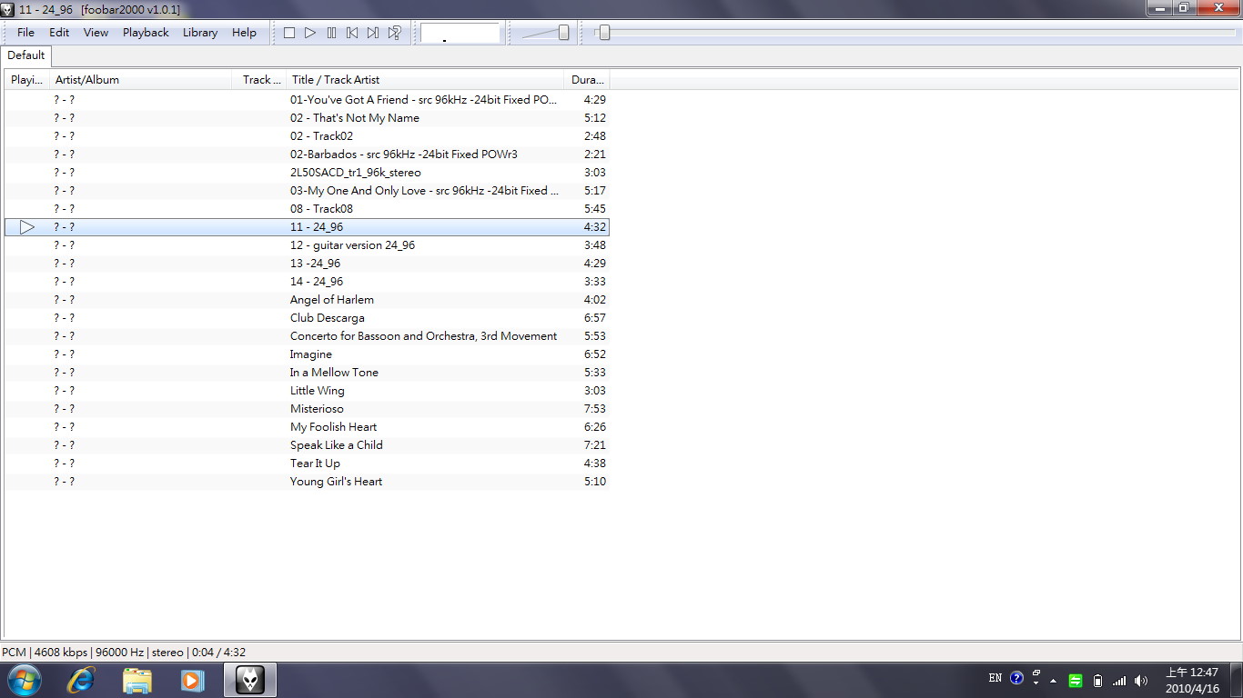Select track 2L50SACD_tr1_96k_stereo
1243x698 pixels.
[307, 173]
